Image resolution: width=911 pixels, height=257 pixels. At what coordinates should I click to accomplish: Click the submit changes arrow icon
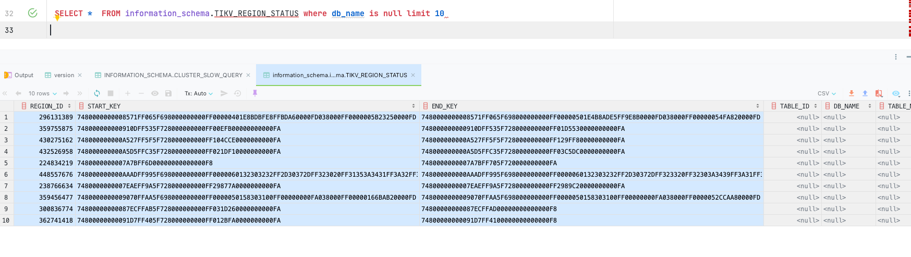(x=224, y=93)
